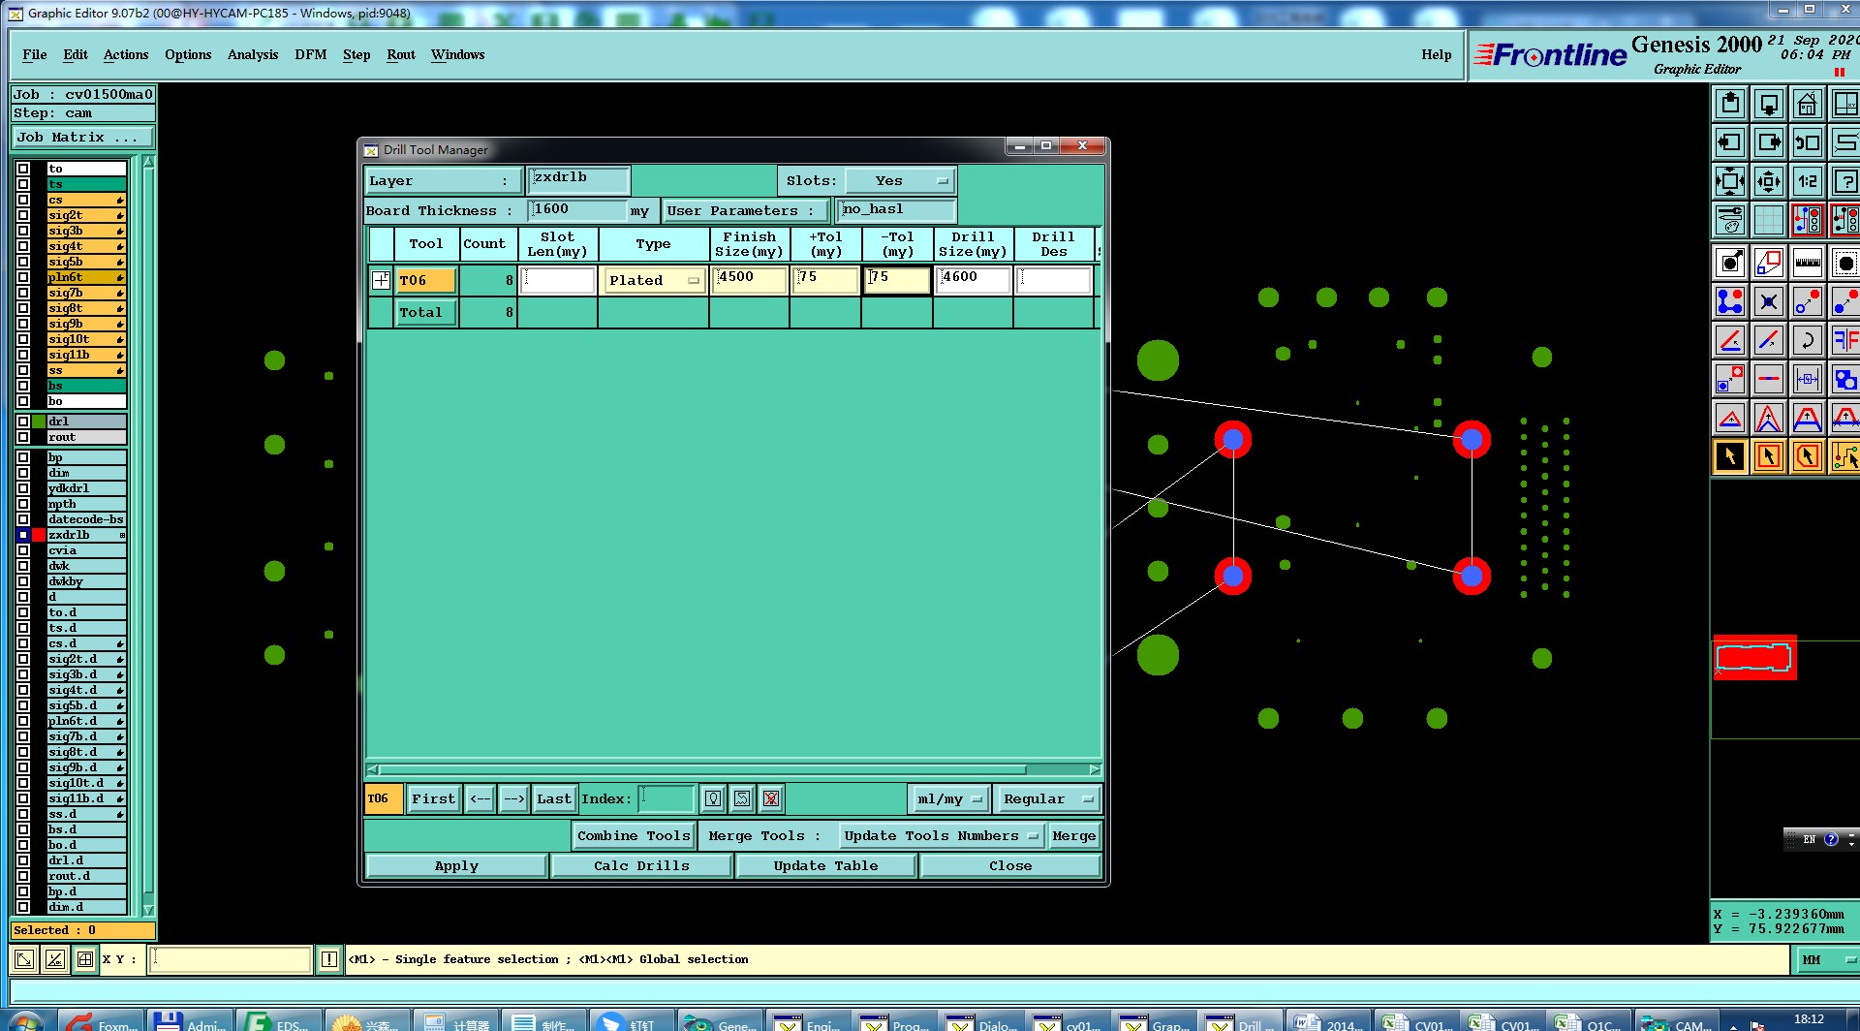This screenshot has width=1860, height=1031.
Task: Click the pan right view icon
Action: (1769, 142)
